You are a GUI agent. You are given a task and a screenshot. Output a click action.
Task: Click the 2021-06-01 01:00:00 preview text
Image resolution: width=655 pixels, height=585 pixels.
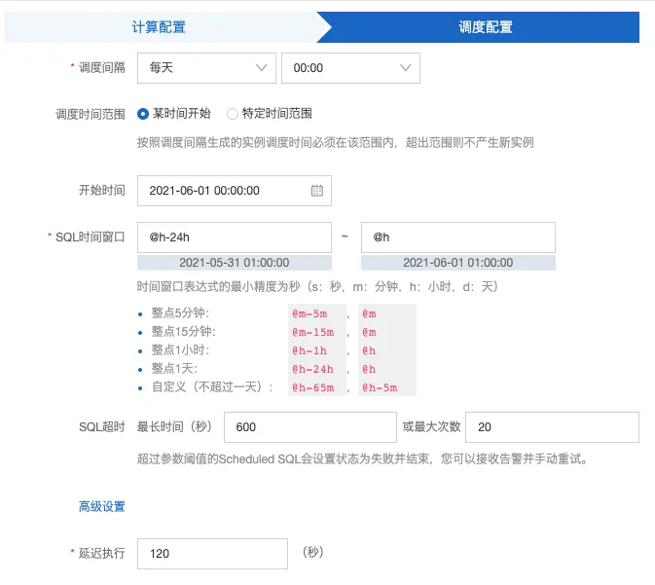pyautogui.click(x=458, y=263)
